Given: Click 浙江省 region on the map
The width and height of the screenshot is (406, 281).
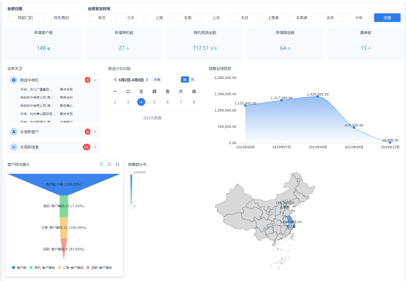Looking at the screenshot, I should (x=290, y=227).
